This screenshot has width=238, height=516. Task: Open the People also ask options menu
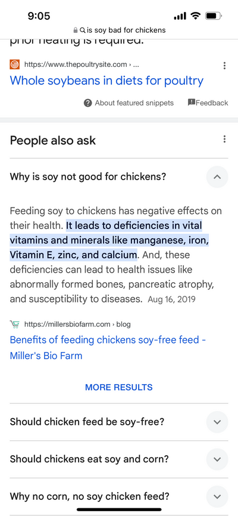point(224,139)
